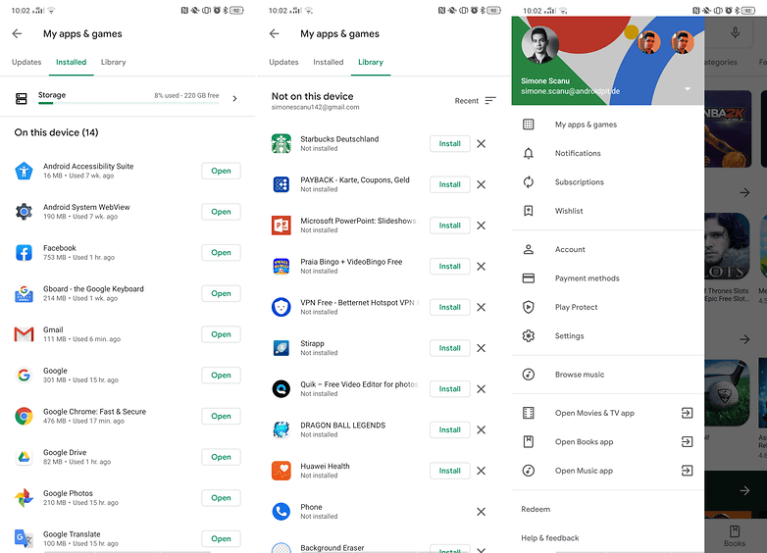Tap the PAYBACK app icon

coord(281,184)
